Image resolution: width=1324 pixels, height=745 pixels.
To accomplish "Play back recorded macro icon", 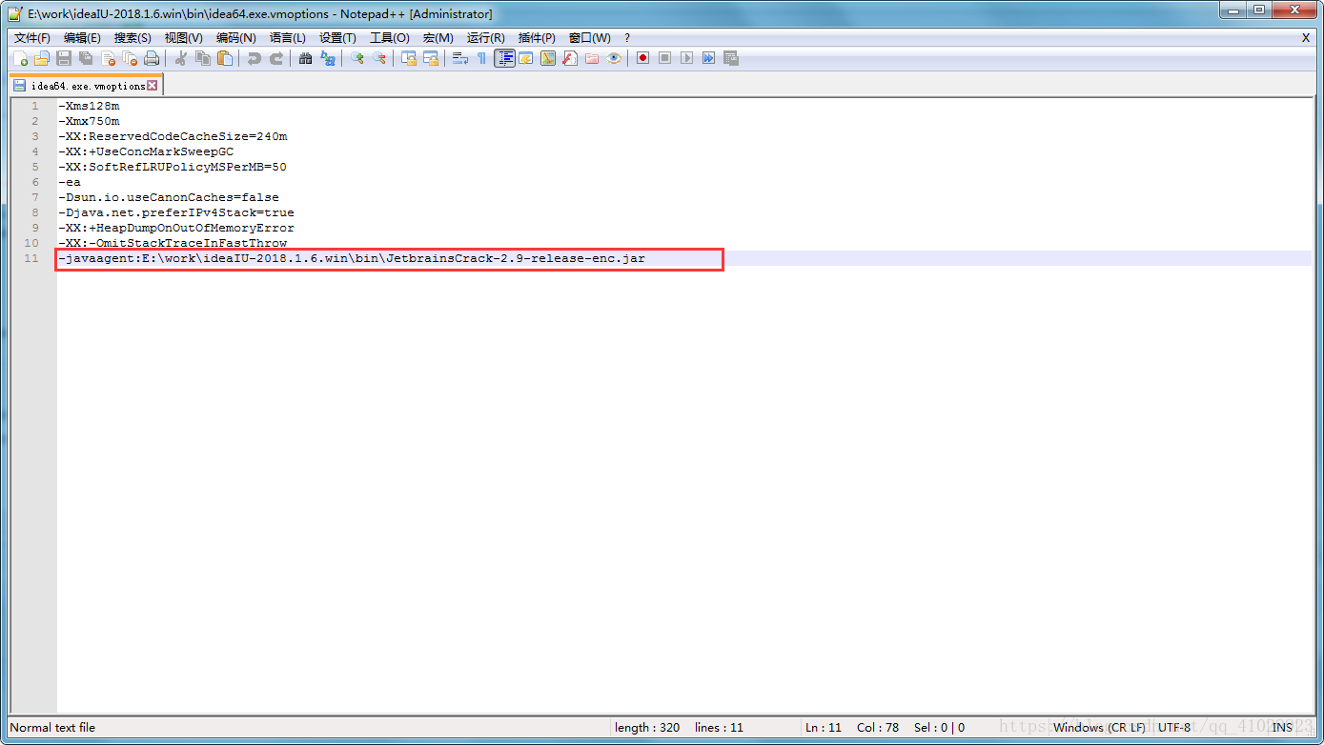I will 686,58.
